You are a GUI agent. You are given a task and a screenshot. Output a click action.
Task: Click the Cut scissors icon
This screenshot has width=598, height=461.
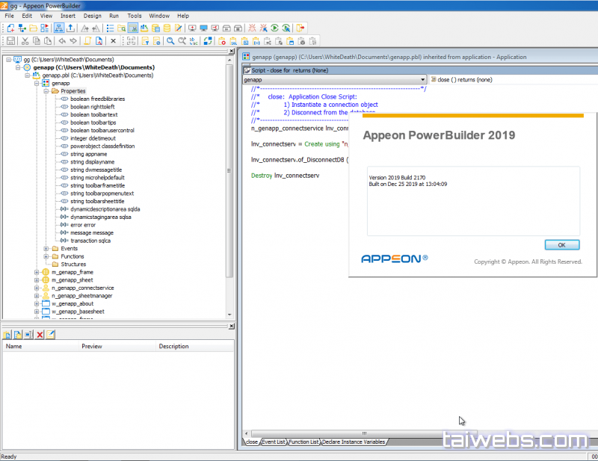click(25, 41)
